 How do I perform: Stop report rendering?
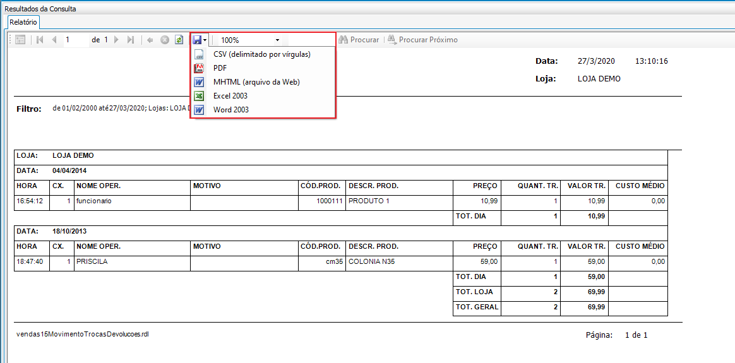[x=165, y=40]
